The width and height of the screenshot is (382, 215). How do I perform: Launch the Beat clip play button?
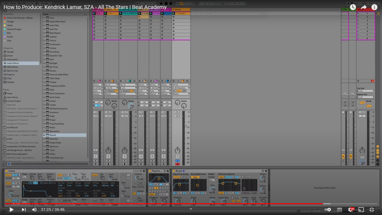pyautogui.click(x=95, y=13)
